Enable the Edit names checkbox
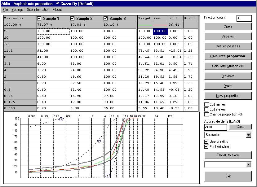 [206, 105]
